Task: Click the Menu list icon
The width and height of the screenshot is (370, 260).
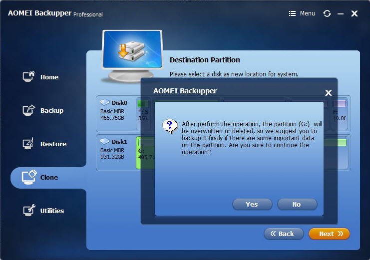Action: coord(292,13)
